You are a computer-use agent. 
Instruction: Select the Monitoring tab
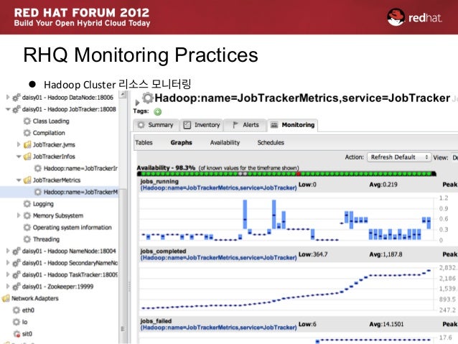[x=293, y=125]
